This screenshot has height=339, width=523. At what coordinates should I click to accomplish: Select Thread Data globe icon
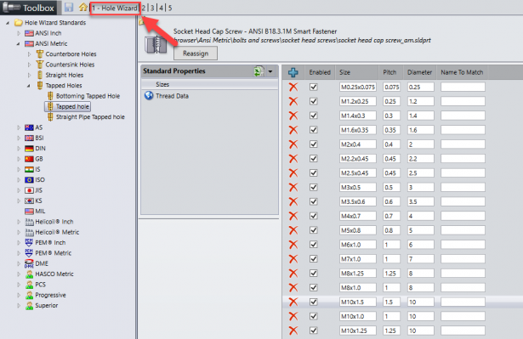click(149, 96)
